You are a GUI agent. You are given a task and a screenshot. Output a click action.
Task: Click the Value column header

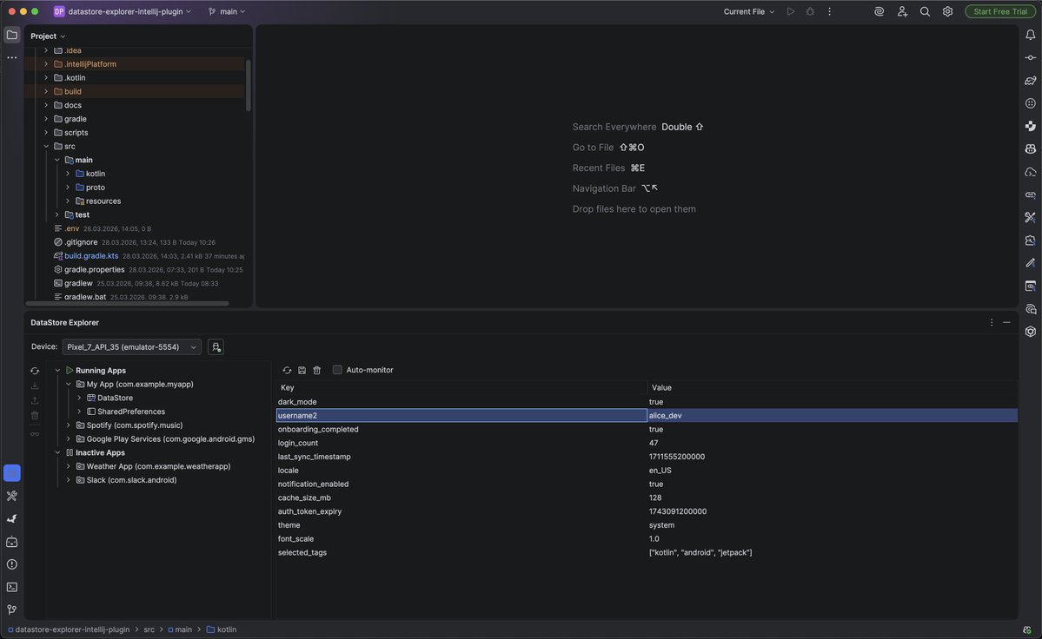(833, 387)
